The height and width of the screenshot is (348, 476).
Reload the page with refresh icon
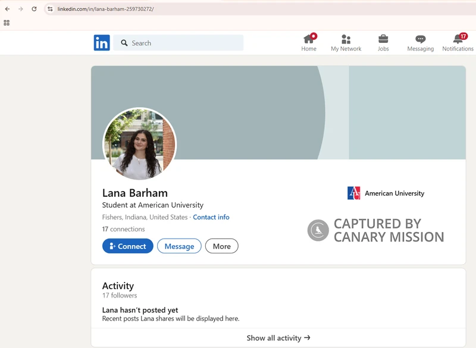(34, 9)
